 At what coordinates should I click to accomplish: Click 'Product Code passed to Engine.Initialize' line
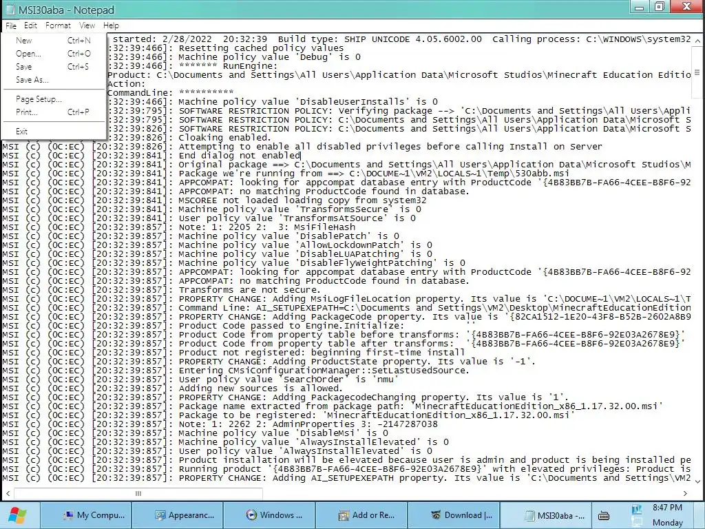(327, 326)
